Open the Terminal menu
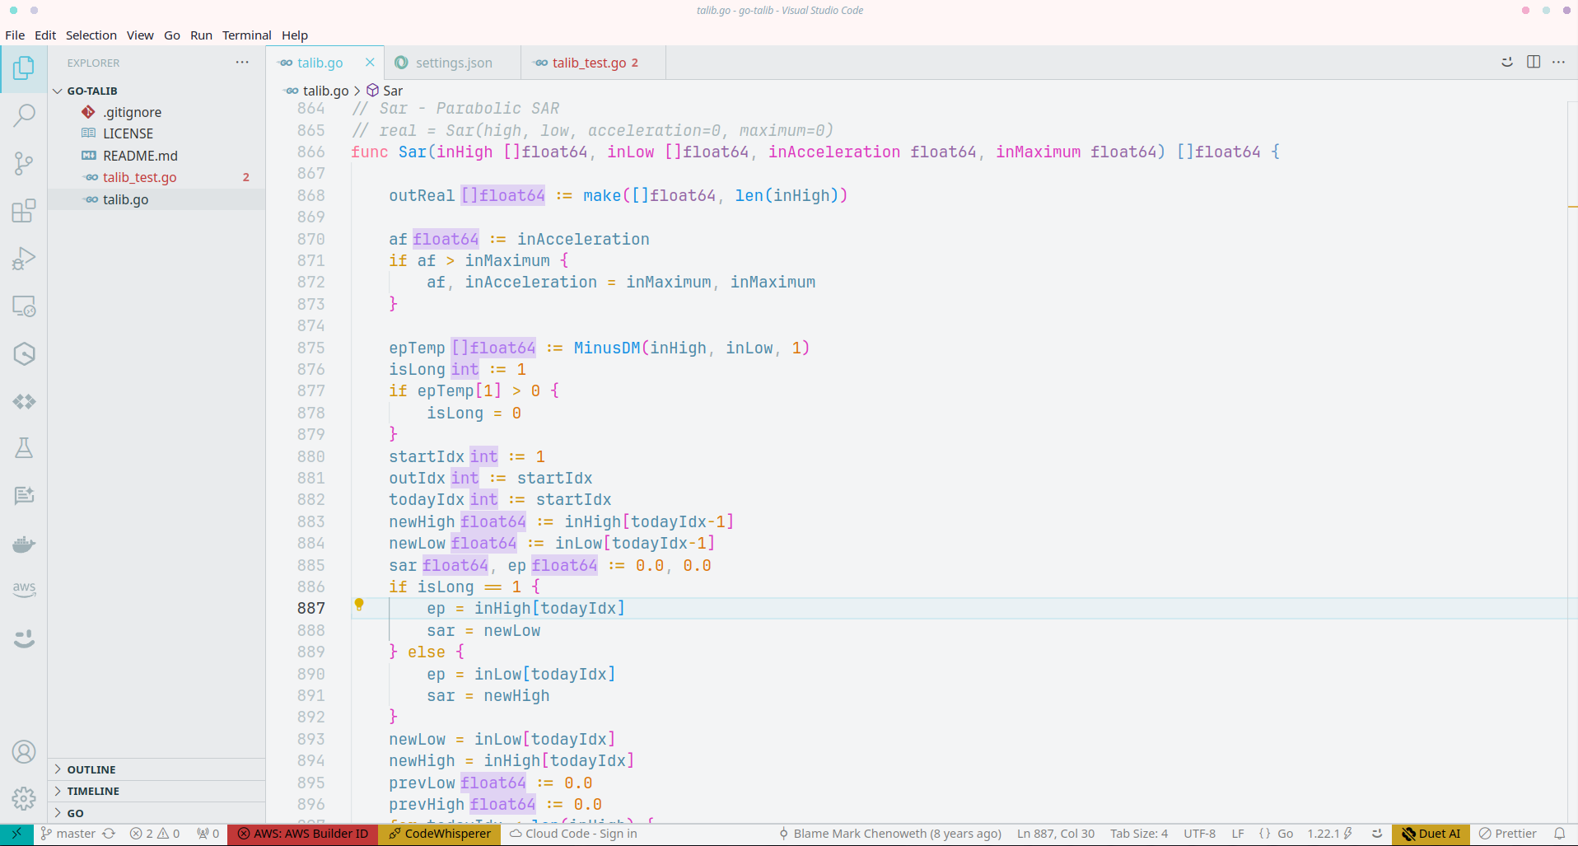 247,35
